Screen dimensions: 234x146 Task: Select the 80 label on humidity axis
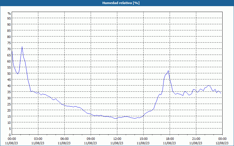(9, 37)
